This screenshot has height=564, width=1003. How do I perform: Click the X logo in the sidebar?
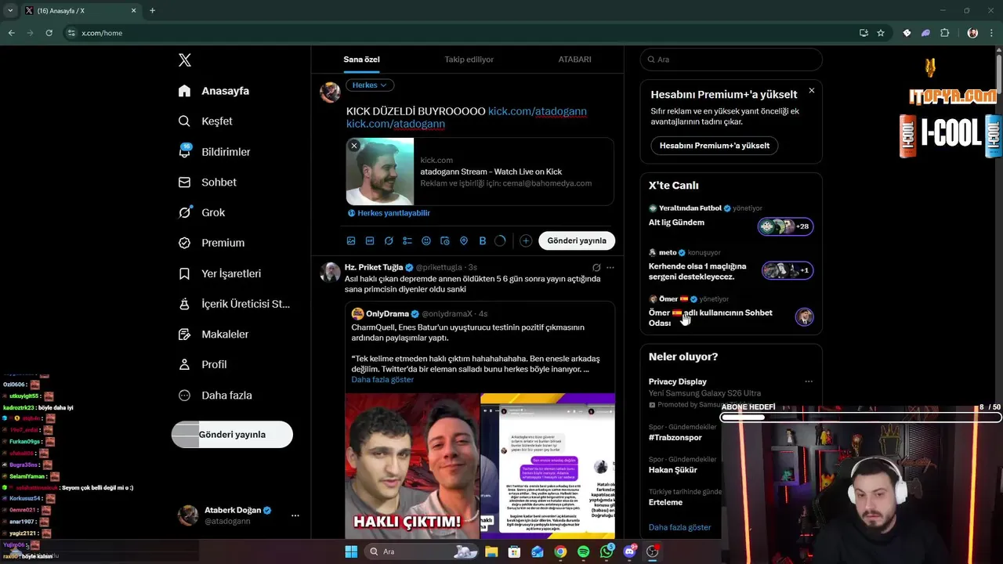click(x=185, y=60)
